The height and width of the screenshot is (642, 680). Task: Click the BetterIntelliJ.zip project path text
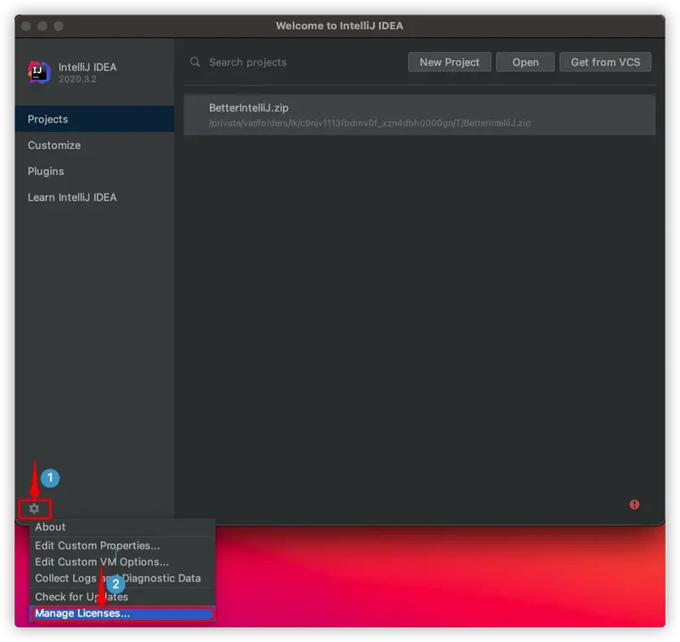[370, 123]
